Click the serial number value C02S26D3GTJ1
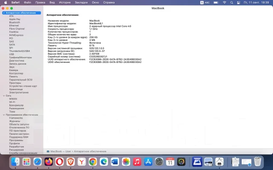The height and width of the screenshot is (170, 273). coord(98,57)
